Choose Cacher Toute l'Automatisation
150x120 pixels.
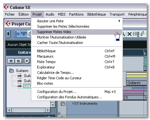pos(77,43)
